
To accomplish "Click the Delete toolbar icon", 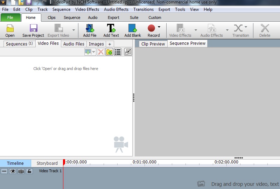I will pos(265,28).
